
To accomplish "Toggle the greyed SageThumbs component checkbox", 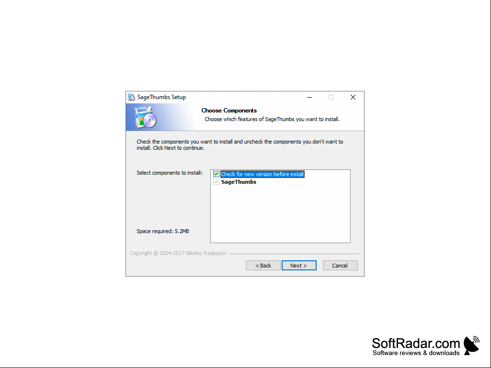I will [216, 182].
